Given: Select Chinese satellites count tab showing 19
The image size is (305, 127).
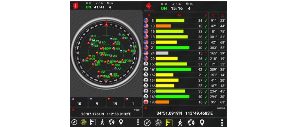Looking at the screenshot, I should pyautogui.click(x=115, y=102).
